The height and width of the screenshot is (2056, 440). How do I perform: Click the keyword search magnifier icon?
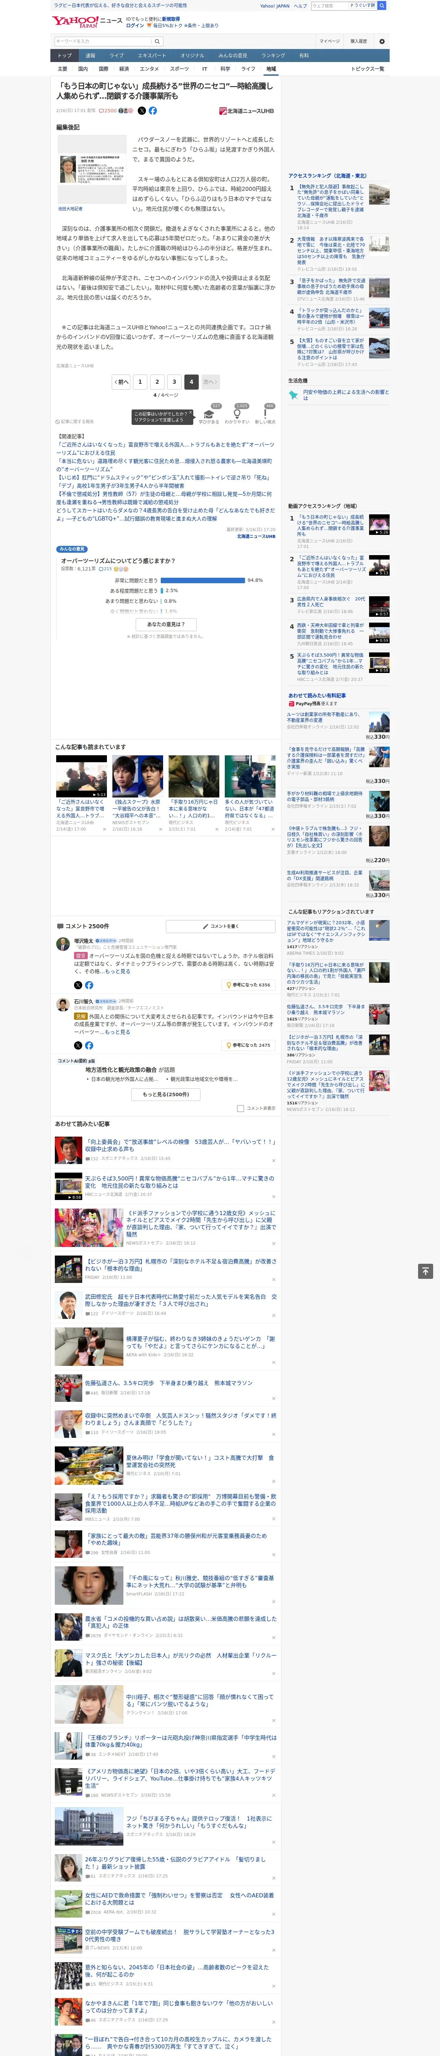pyautogui.click(x=157, y=41)
